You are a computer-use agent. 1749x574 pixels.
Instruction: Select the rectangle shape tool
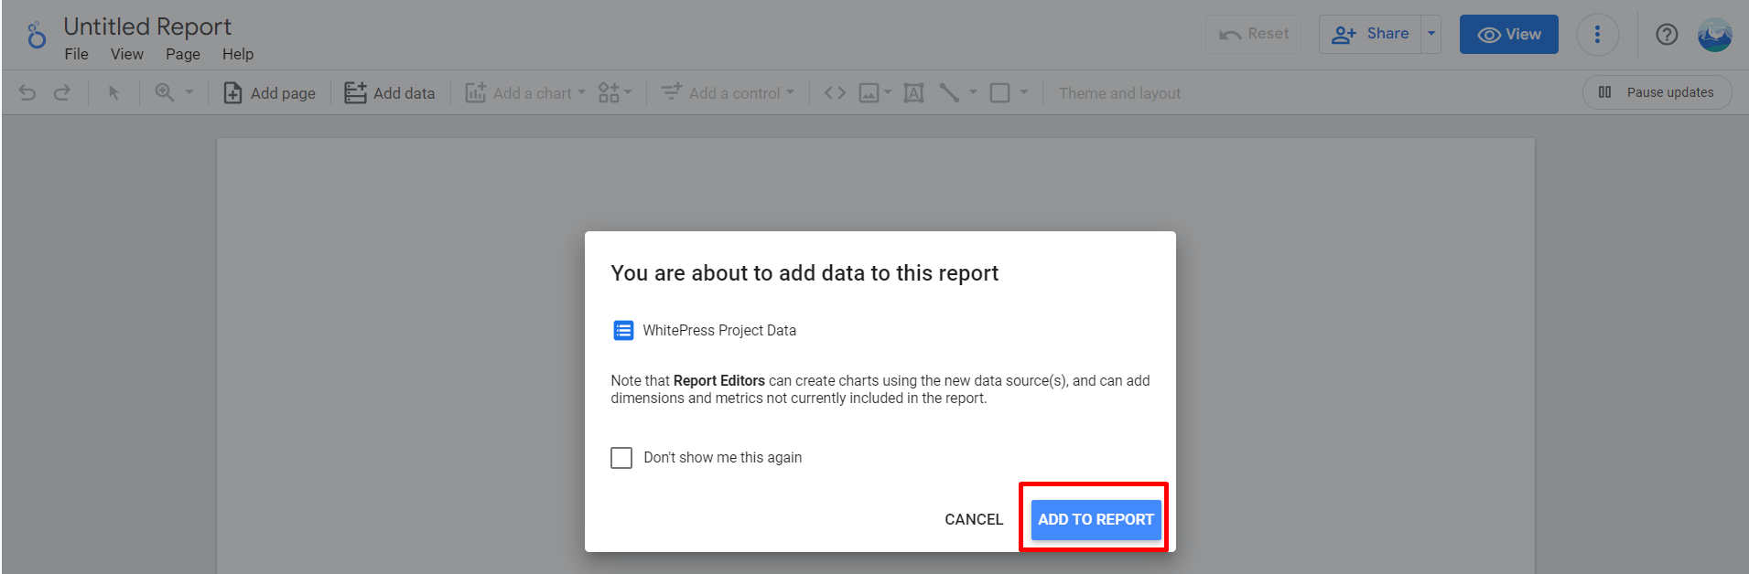tap(1000, 93)
